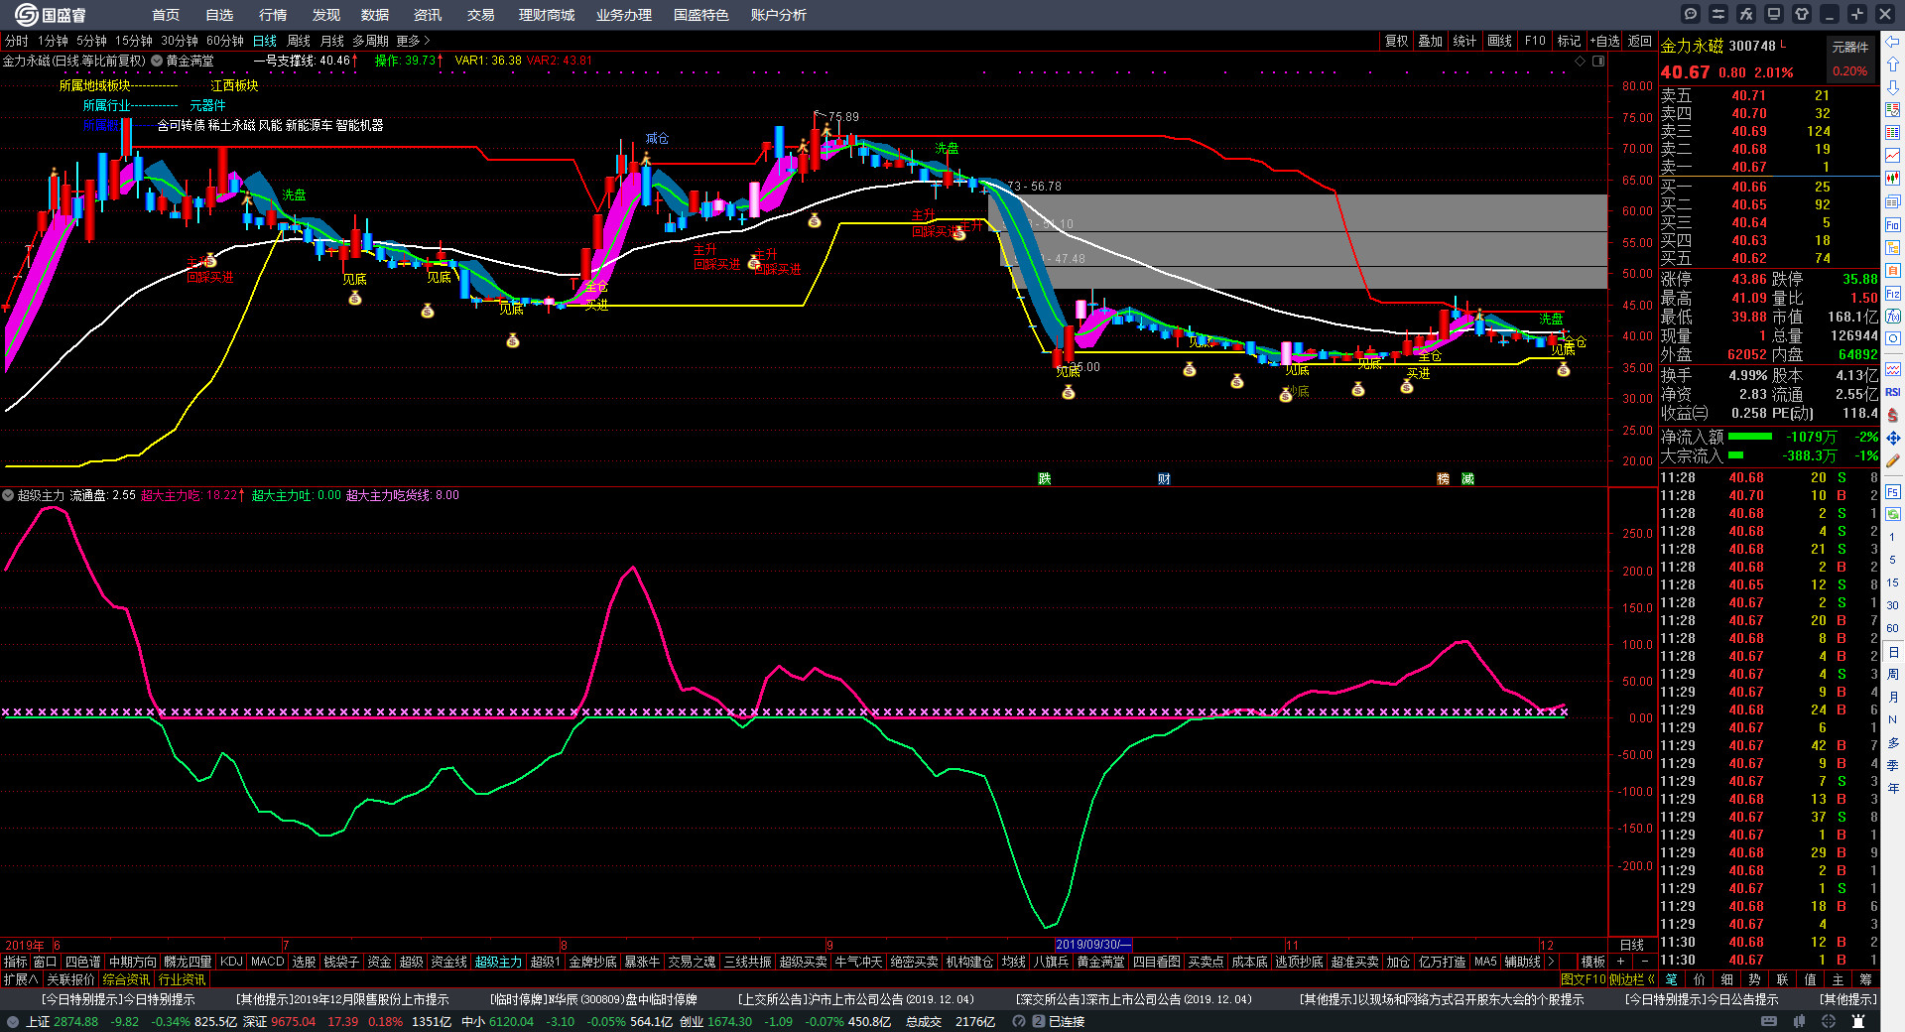1905x1032 pixels.
Task: Click the F5 icon in right toolbar
Action: [x=1893, y=492]
